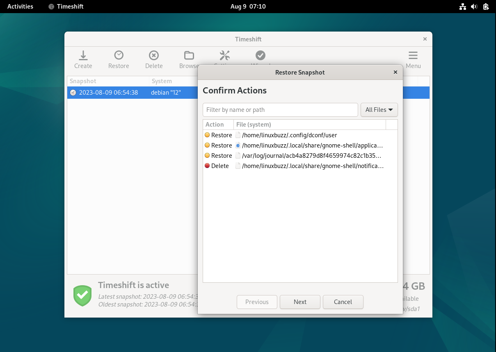Click the network icon in the system tray
The image size is (496, 352).
point(463,7)
